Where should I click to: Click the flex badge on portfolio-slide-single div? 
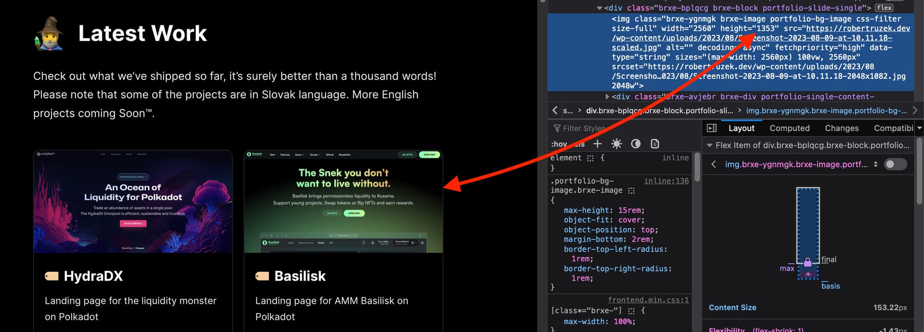click(x=884, y=8)
